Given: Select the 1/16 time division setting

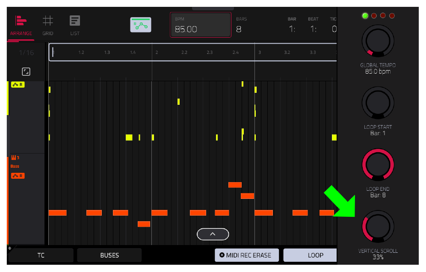Looking at the screenshot, I should click(x=27, y=53).
